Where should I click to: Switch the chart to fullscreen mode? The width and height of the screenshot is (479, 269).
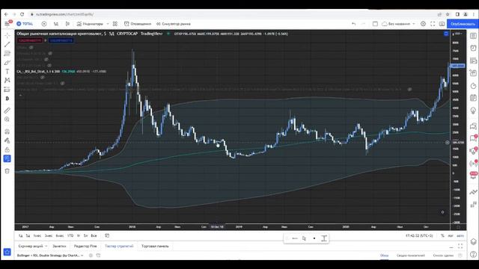[x=433, y=24]
